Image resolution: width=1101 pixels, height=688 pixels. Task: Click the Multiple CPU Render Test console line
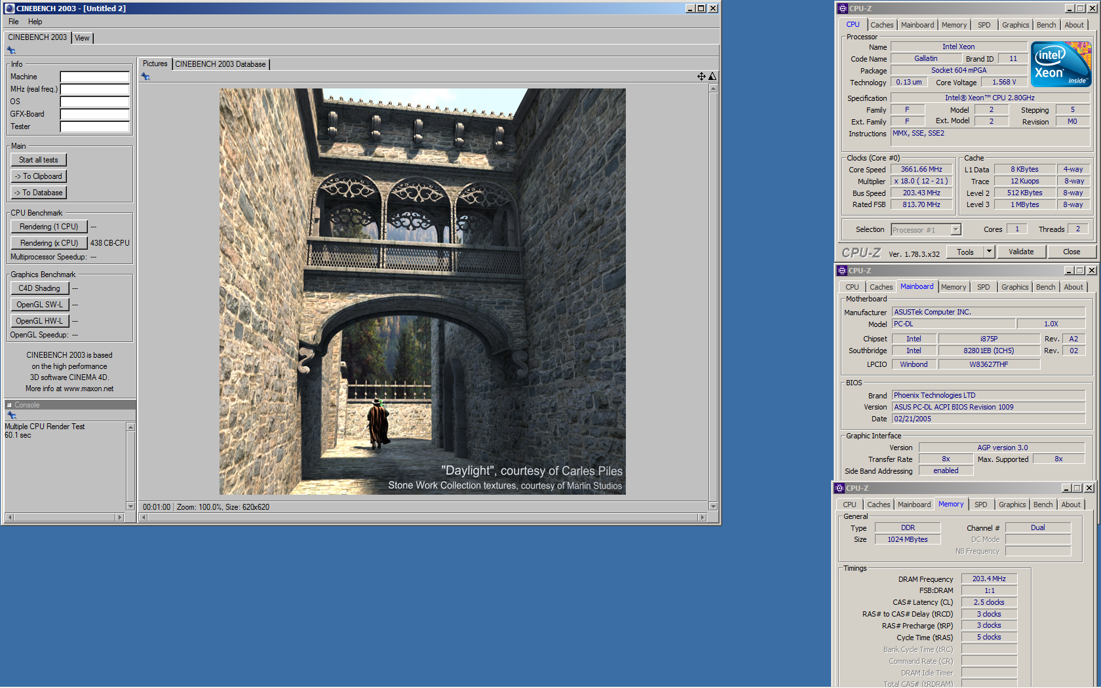(x=45, y=427)
